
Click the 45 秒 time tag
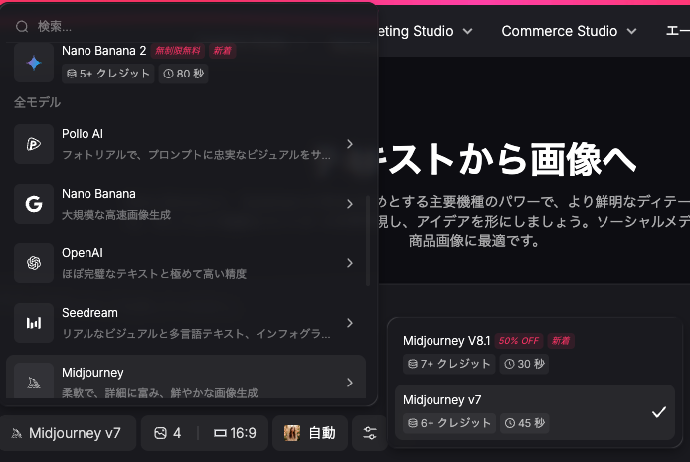pyautogui.click(x=525, y=423)
